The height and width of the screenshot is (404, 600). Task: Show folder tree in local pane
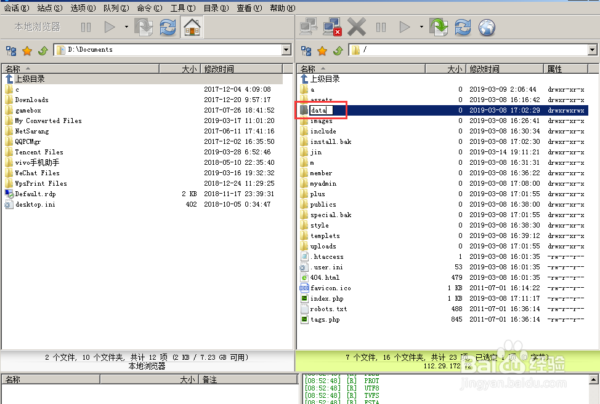pos(11,50)
